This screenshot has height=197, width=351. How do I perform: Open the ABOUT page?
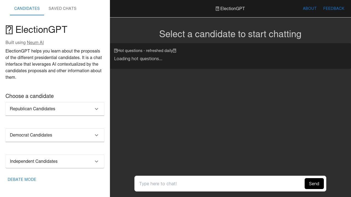click(310, 8)
